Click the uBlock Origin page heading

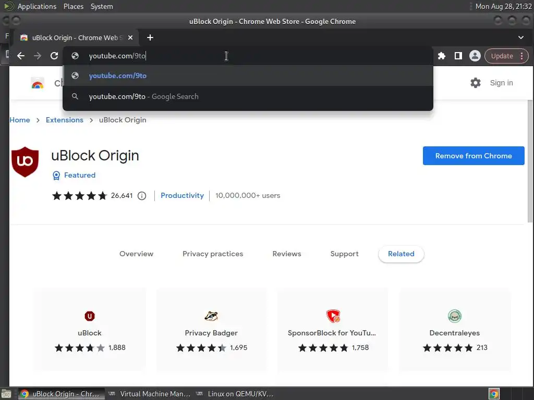(95, 156)
